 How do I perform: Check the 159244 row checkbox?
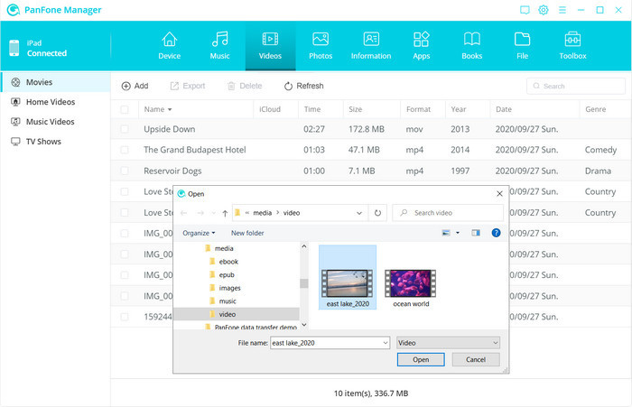click(x=125, y=317)
